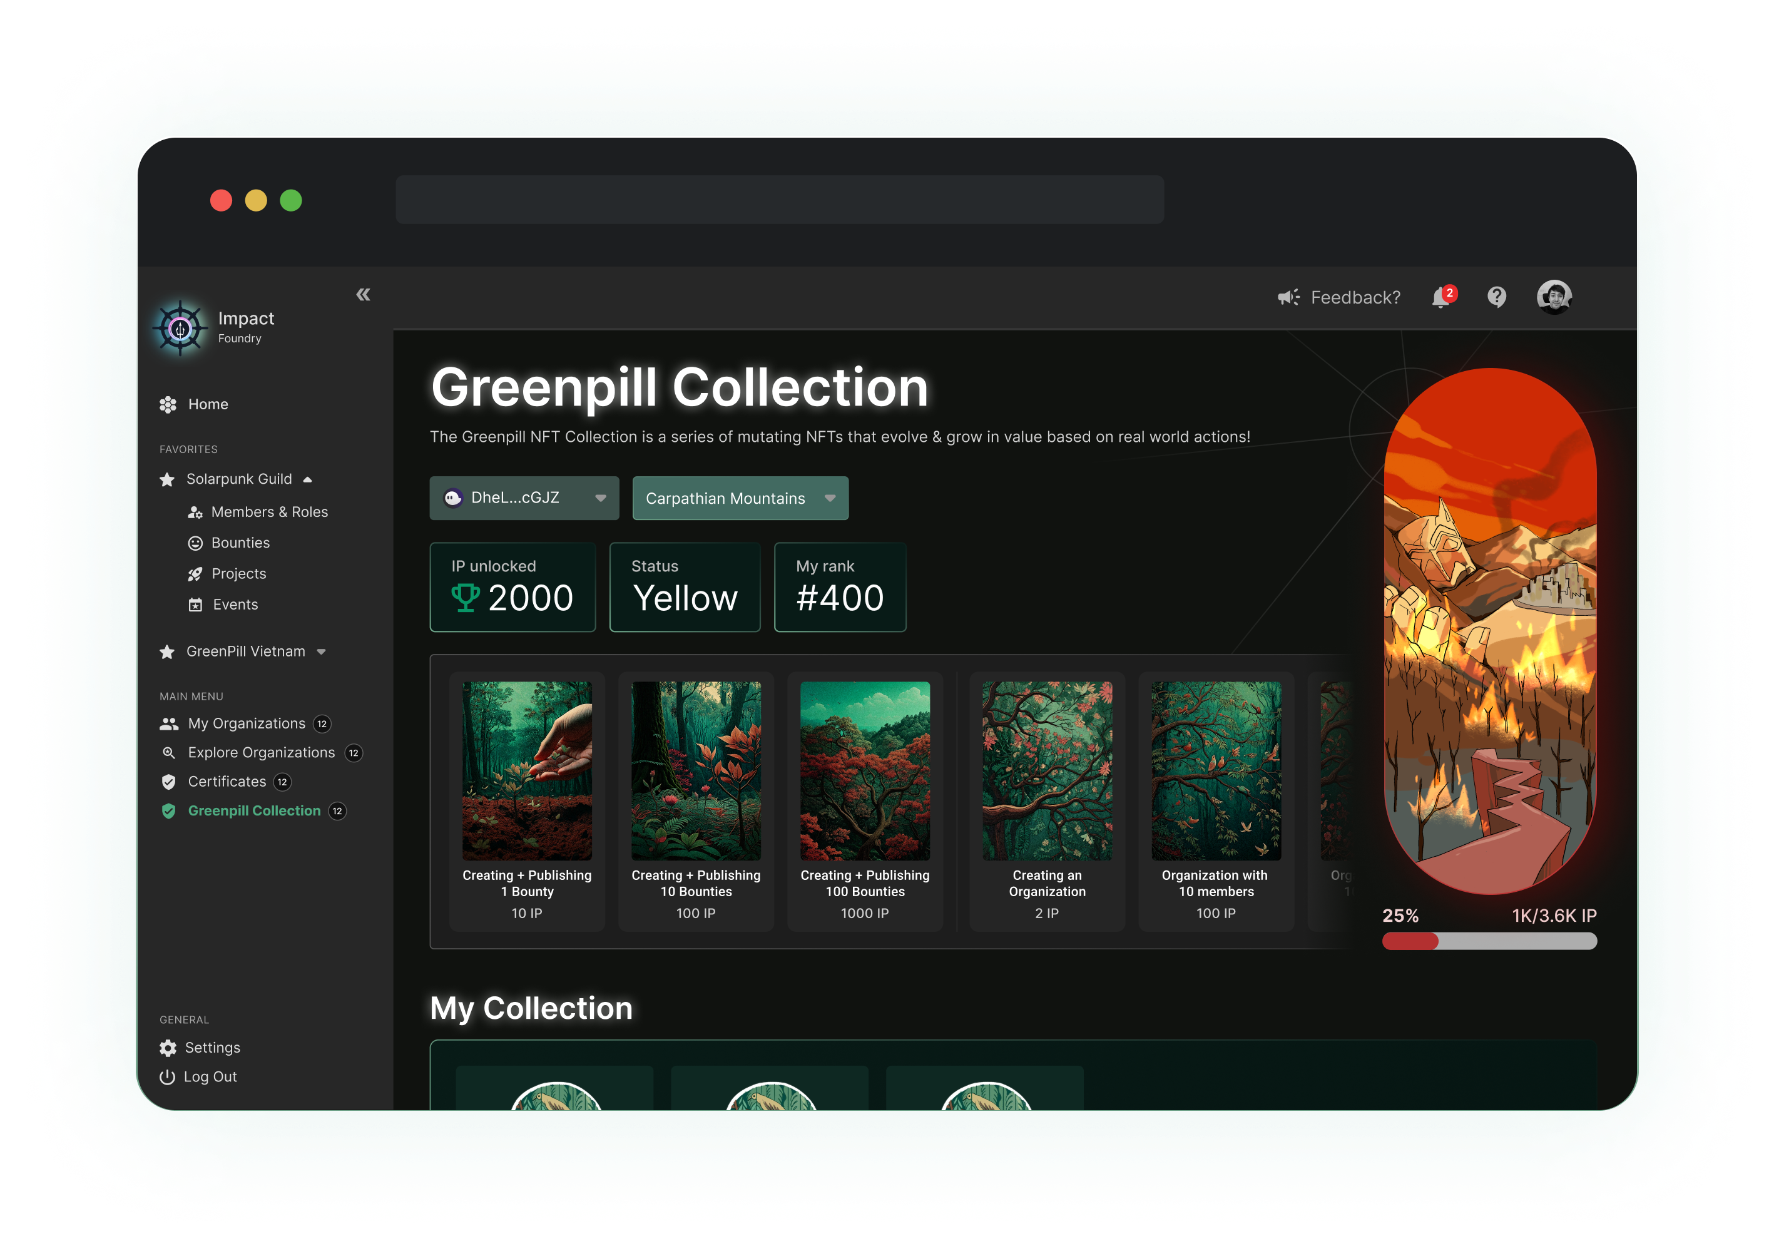The height and width of the screenshot is (1246, 1774).
Task: Select the Creating + Publishing 10 Bounties card
Action: 696,801
